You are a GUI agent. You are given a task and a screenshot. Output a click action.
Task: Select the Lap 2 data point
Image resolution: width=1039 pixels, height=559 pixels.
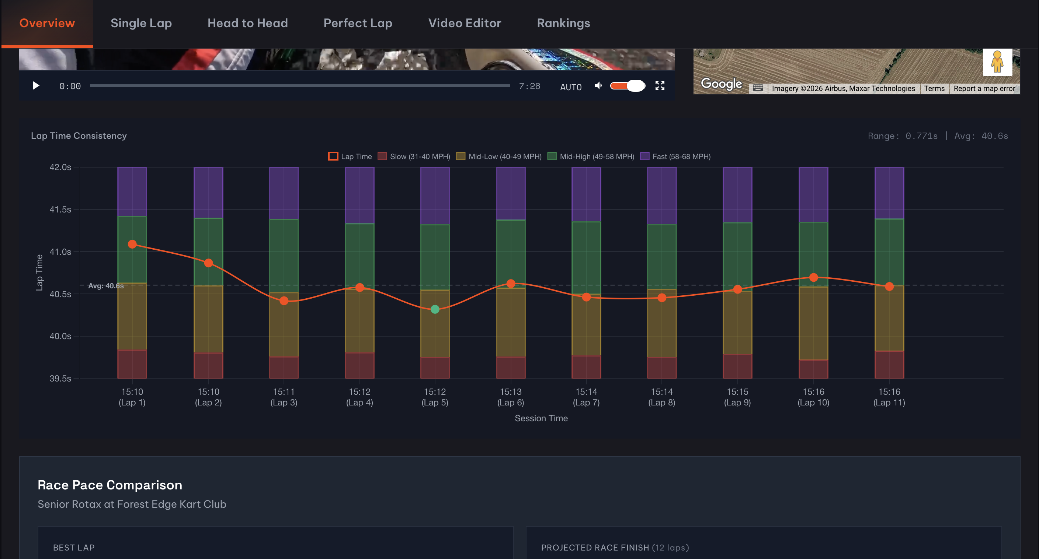tap(209, 263)
